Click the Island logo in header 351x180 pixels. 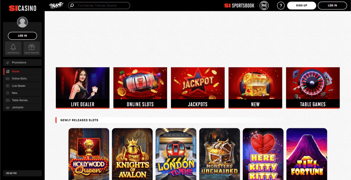pyautogui.click(x=56, y=6)
